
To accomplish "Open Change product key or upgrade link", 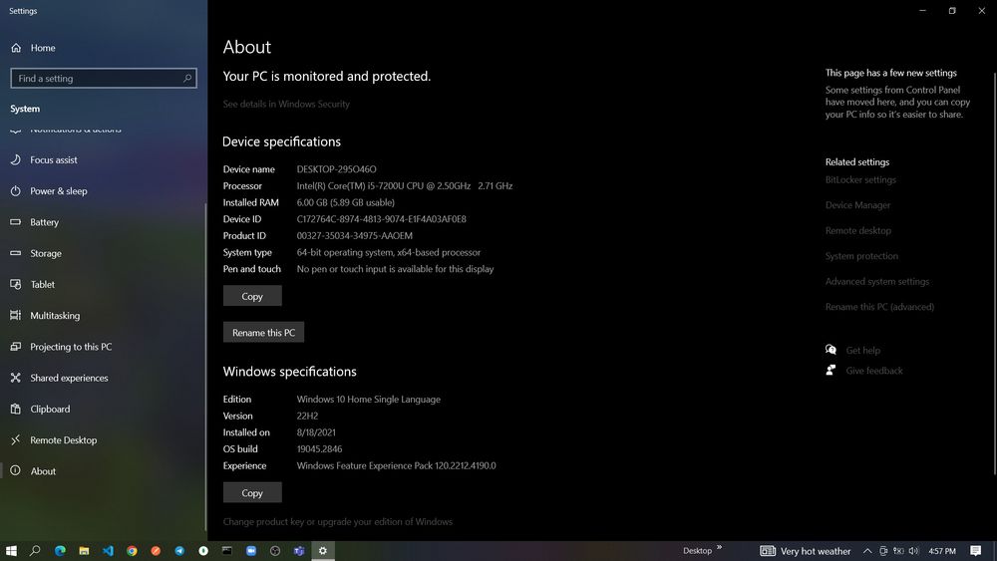I will pos(338,521).
